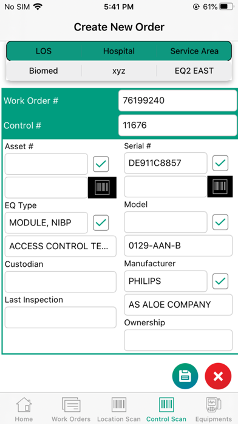238x424 pixels.
Task: Tap the model field 0129-AAN-B
Action: pyautogui.click(x=178, y=246)
